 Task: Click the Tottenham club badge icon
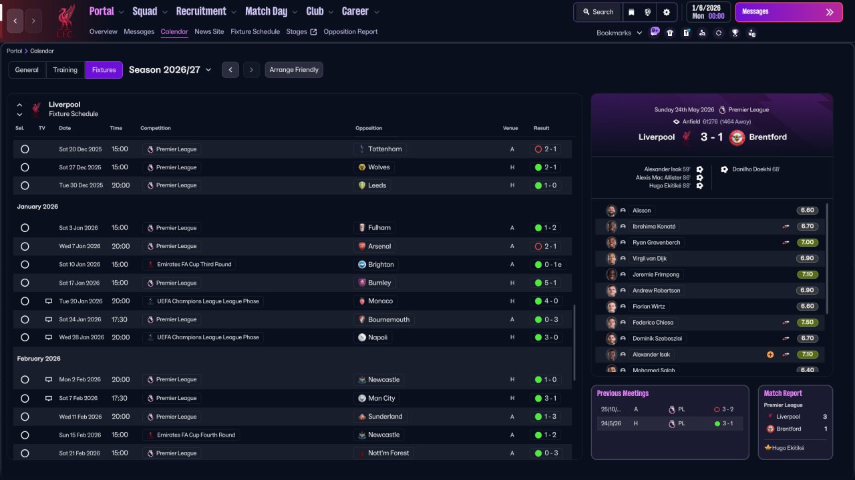click(x=362, y=149)
